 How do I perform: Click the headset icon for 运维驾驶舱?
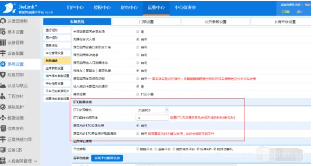(3, 21)
